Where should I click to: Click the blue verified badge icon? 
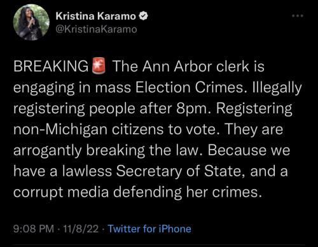144,16
